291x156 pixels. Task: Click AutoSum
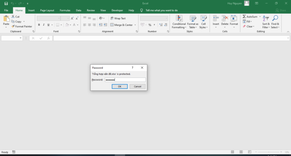250,17
